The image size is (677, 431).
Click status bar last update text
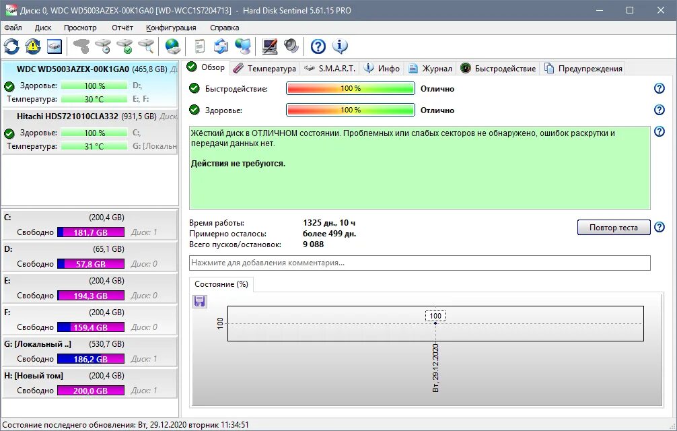coord(125,425)
